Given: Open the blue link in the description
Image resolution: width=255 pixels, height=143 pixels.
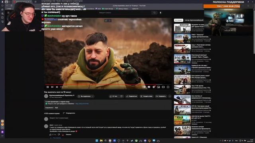Looking at the screenshot, I should (x=82, y=104).
